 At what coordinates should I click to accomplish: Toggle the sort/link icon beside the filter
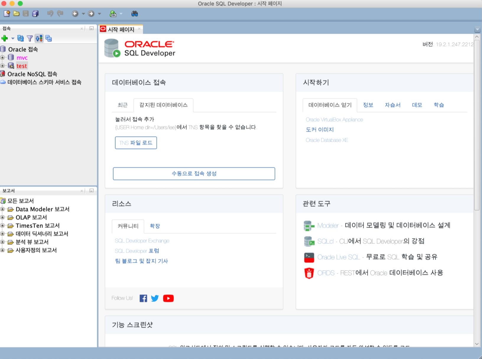(39, 38)
